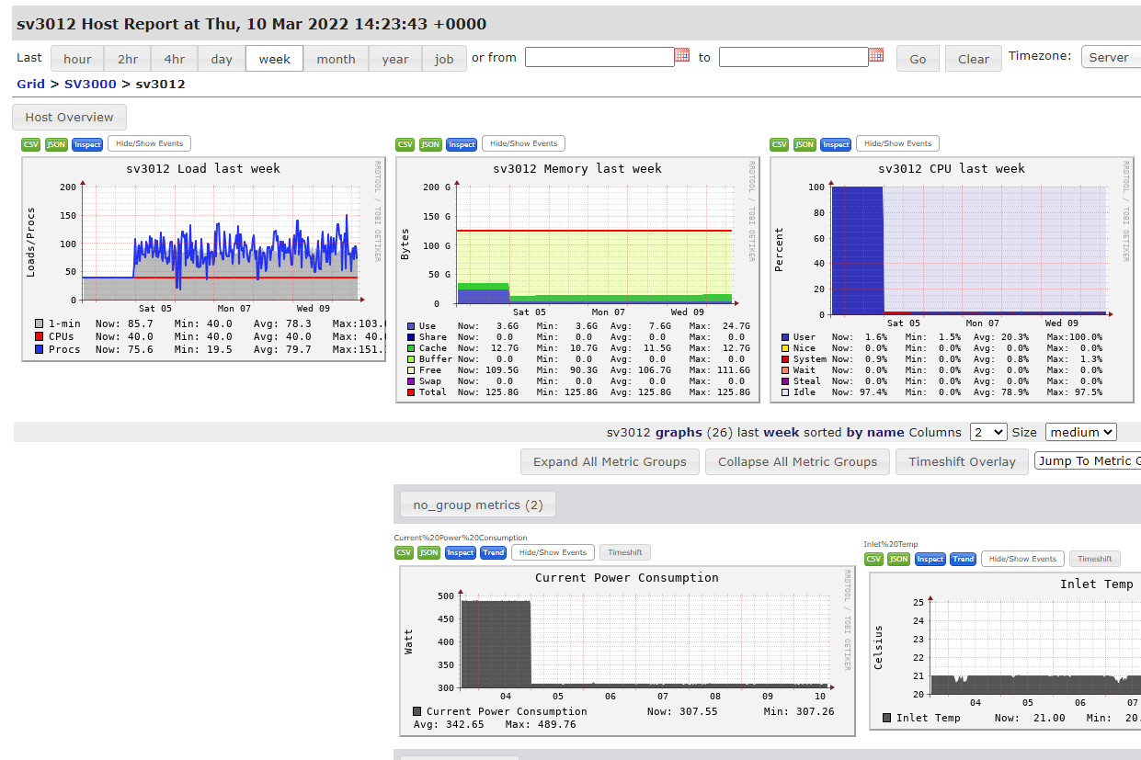Open the graph Size dropdown
This screenshot has width=1141, height=760.
1080,431
